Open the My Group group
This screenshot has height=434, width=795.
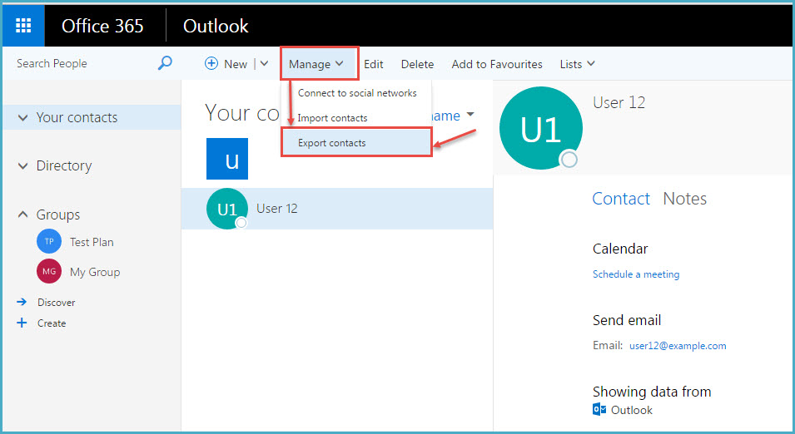pos(95,272)
